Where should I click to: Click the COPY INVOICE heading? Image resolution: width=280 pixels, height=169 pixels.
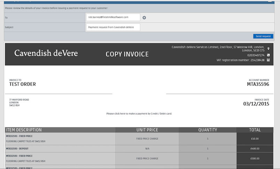127,54
